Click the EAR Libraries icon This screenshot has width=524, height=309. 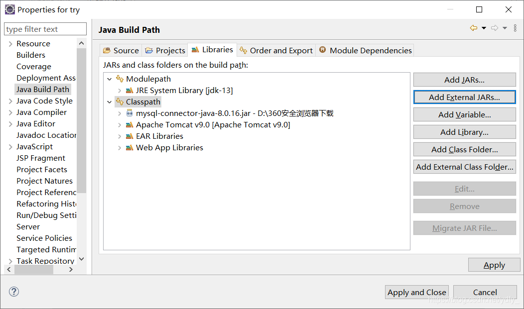click(130, 136)
